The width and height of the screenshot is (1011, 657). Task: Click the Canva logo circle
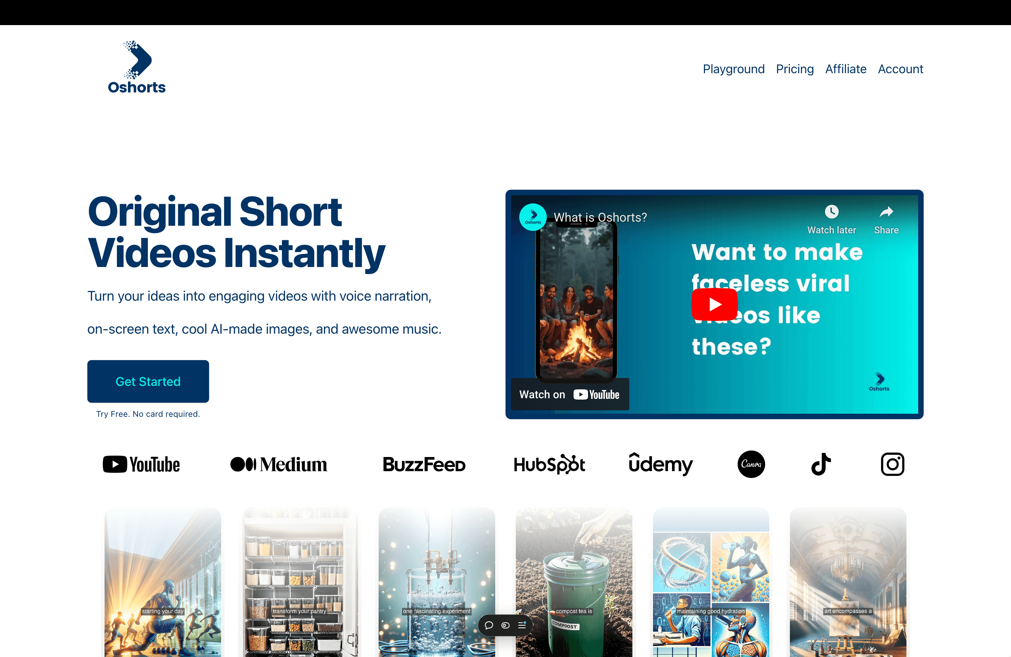point(751,464)
